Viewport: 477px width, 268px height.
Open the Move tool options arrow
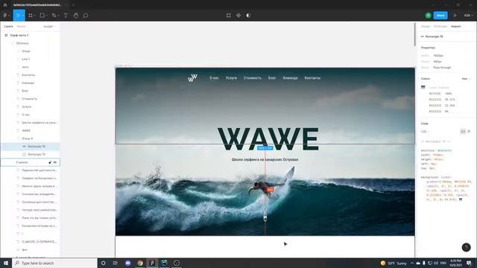(22, 16)
